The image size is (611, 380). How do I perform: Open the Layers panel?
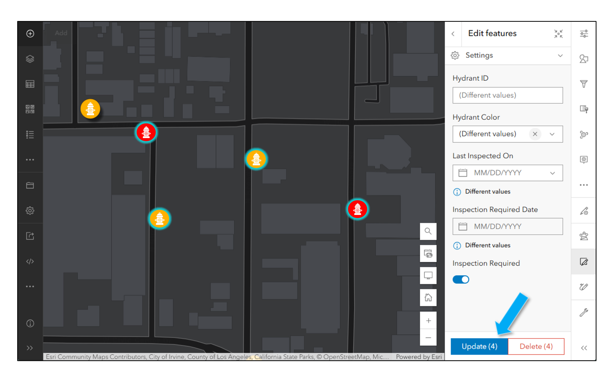30,59
